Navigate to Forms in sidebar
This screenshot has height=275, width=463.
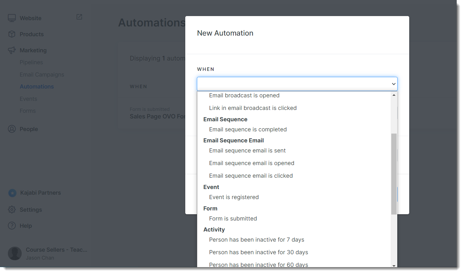[28, 111]
